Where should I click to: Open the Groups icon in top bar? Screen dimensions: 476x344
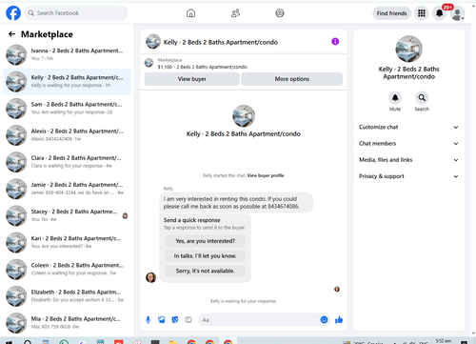point(280,13)
